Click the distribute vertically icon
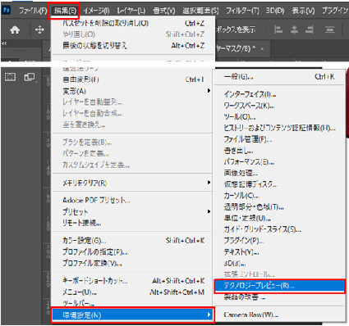The height and width of the screenshot is (326, 349). (329, 29)
